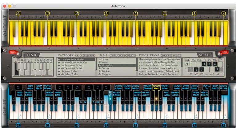Viewport: 237px width, 131px height.
Task: Enable the empty m2 interval cell
Action: pyautogui.click(x=194, y=64)
